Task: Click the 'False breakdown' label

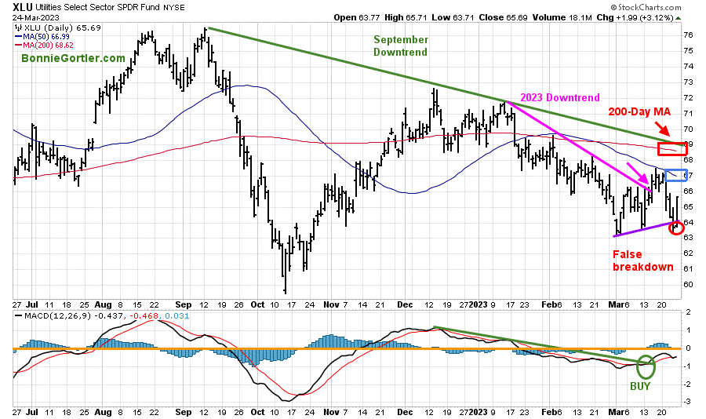Action: 642,261
